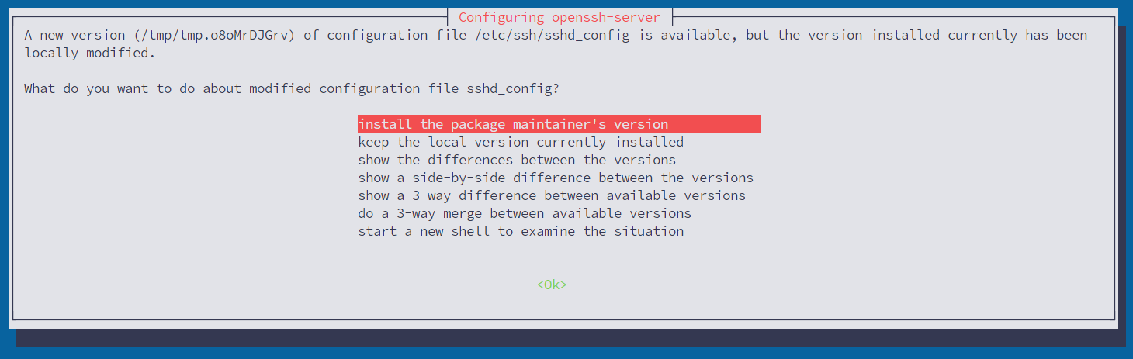Choose "keep the local version currently installed"
This screenshot has height=359, width=1133.
(521, 142)
